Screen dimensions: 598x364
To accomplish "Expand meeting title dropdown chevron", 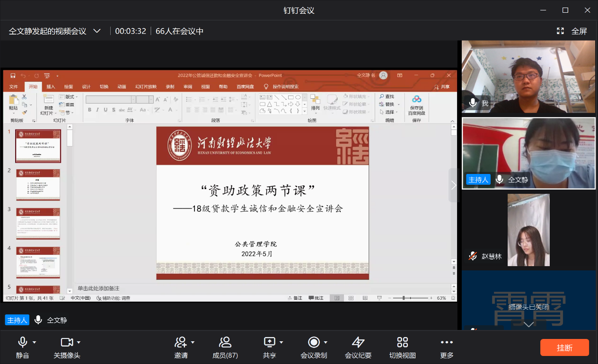I will pyautogui.click(x=97, y=31).
